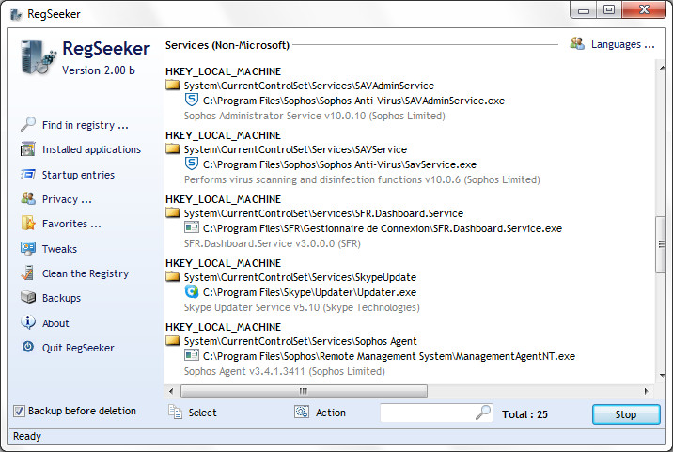Click the Sophos shield icon beside SavService.exe
Viewport: 673px width, 452px height.
(x=192, y=164)
